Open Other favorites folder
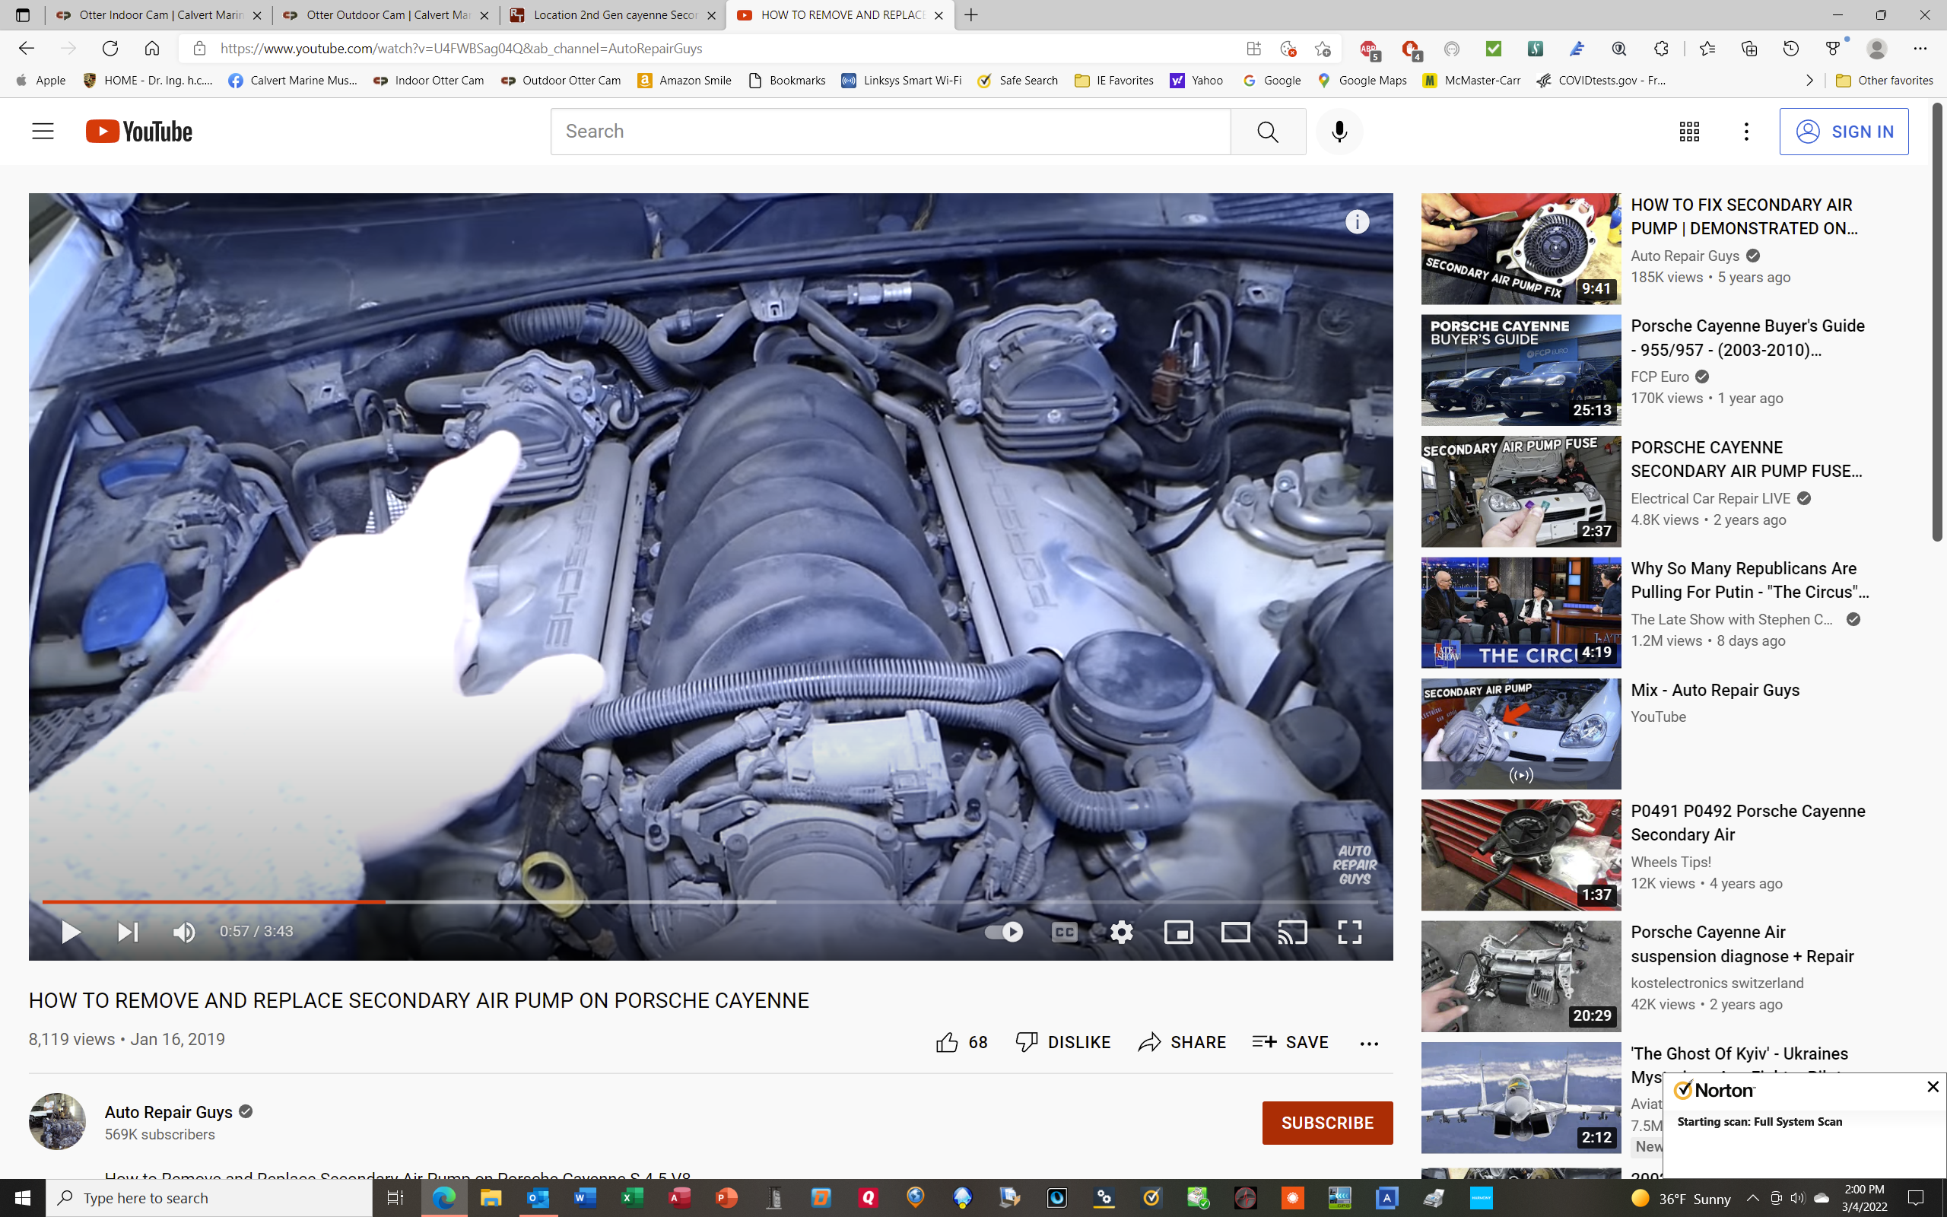Image resolution: width=1947 pixels, height=1217 pixels. (1883, 81)
